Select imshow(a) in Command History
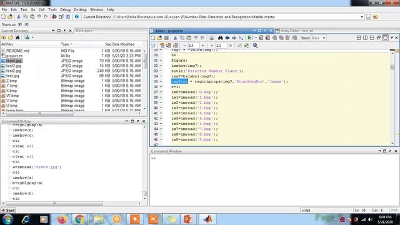The width and height of the screenshot is (400, 225). [22, 177]
